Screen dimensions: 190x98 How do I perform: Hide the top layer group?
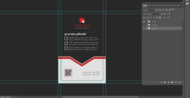(144, 22)
